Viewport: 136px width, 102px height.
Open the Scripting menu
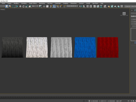[65, 3]
